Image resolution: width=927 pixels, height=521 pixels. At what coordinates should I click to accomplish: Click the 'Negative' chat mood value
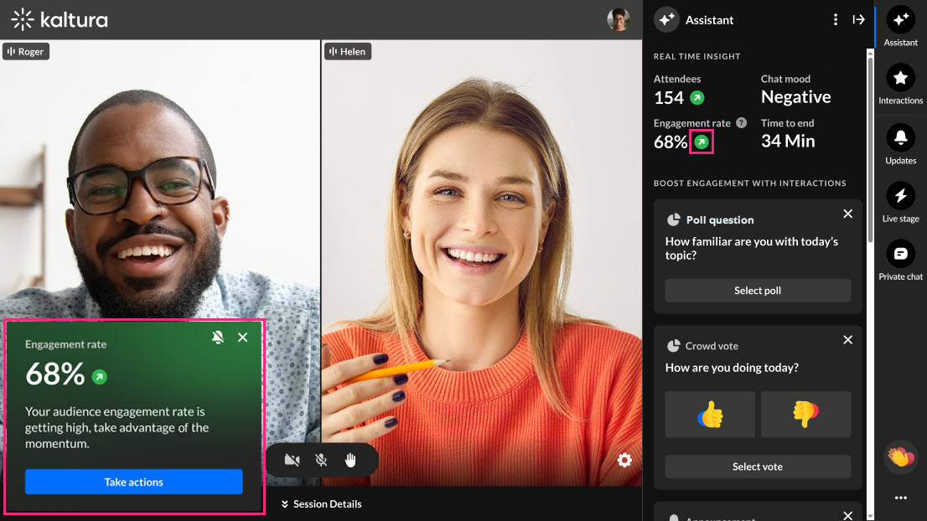[795, 97]
